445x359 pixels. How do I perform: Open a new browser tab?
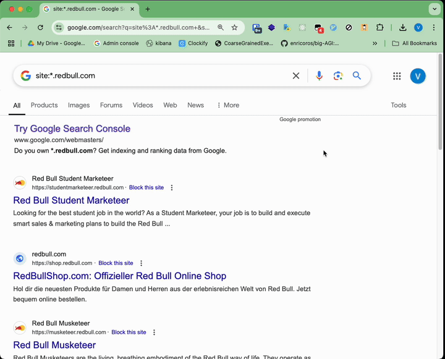point(148,9)
